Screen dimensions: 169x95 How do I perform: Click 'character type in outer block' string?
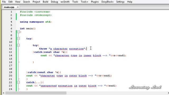pos(64,76)
